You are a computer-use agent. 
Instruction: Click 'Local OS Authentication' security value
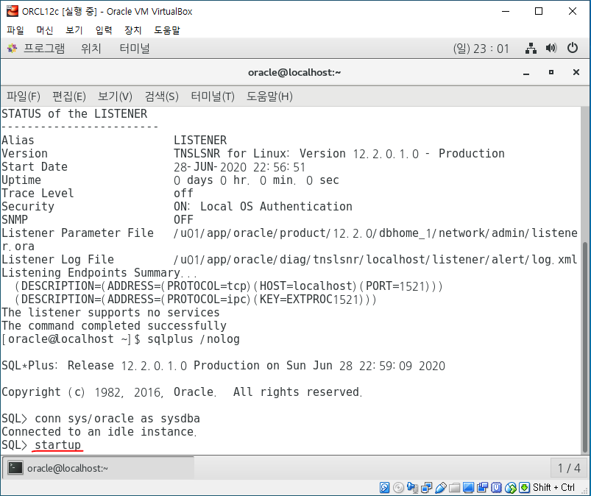click(x=276, y=206)
